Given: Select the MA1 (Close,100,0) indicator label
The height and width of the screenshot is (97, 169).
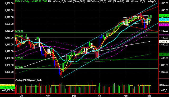Looking at the screenshot, I should tap(135, 1).
